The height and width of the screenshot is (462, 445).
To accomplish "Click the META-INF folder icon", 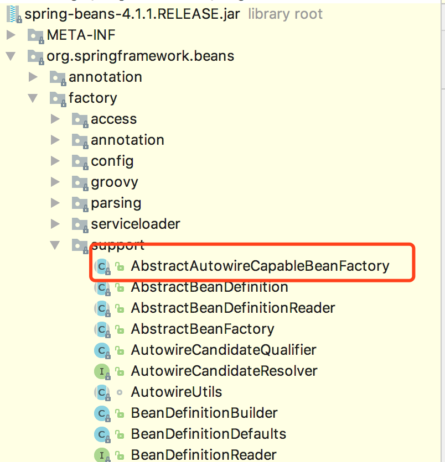I will pos(36,36).
